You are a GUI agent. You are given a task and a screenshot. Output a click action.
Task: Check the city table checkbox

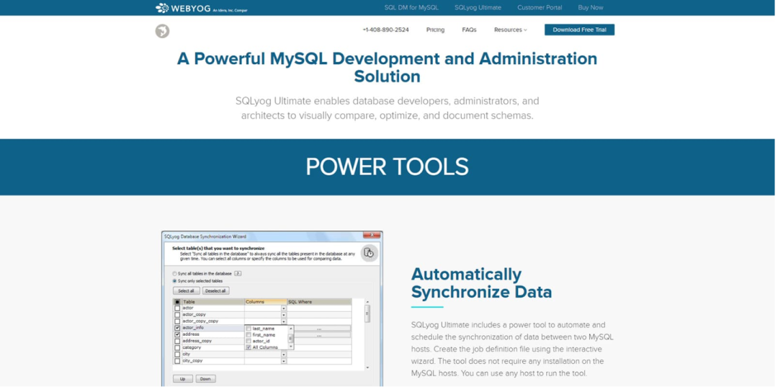click(178, 355)
